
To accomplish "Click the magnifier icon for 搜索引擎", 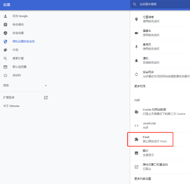I will 5,58.
